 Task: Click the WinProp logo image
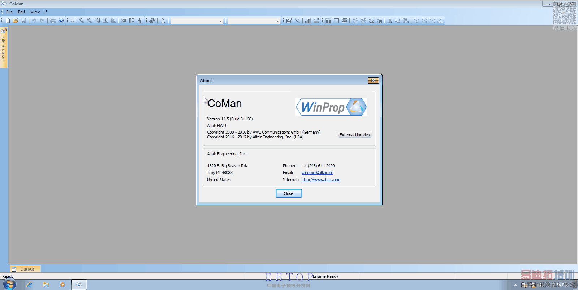click(x=331, y=107)
